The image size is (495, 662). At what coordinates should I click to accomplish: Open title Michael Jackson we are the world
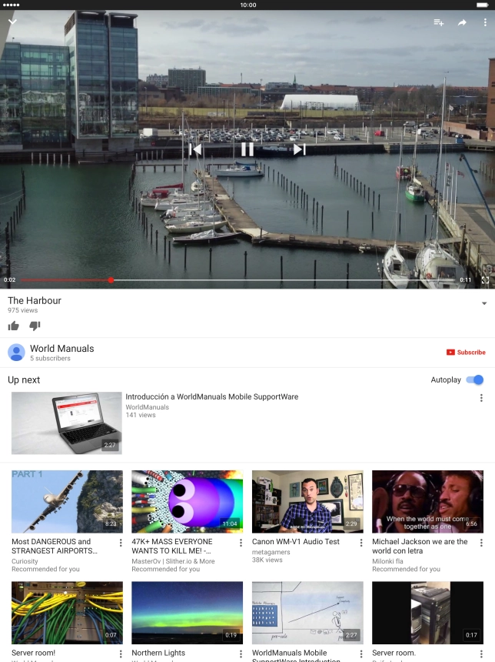[420, 546]
